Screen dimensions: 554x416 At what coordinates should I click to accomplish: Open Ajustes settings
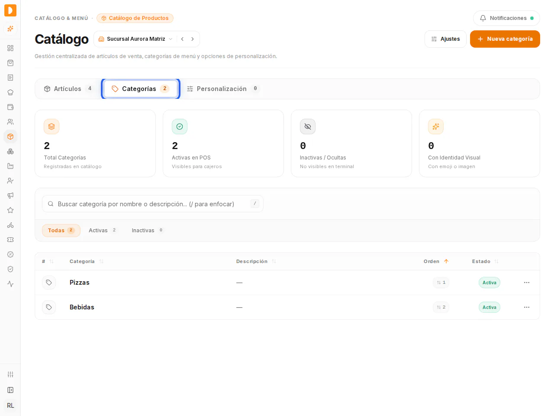coord(445,39)
